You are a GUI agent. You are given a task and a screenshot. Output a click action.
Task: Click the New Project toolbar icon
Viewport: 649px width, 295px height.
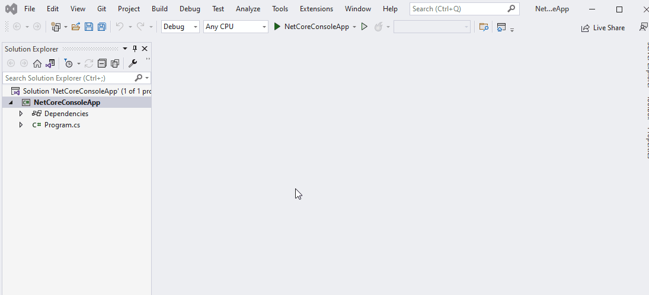56,27
